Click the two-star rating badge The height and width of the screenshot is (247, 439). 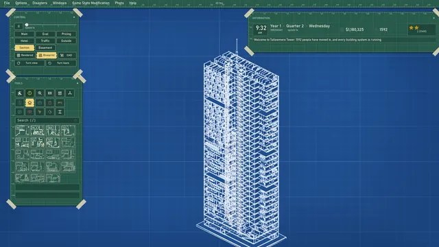pos(422,29)
